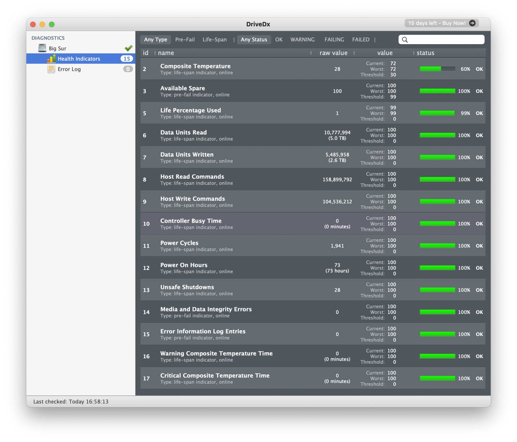Screen dimensions: 517x442
Task: Click Composite Temperature 60% progress bar
Action: click(x=437, y=69)
